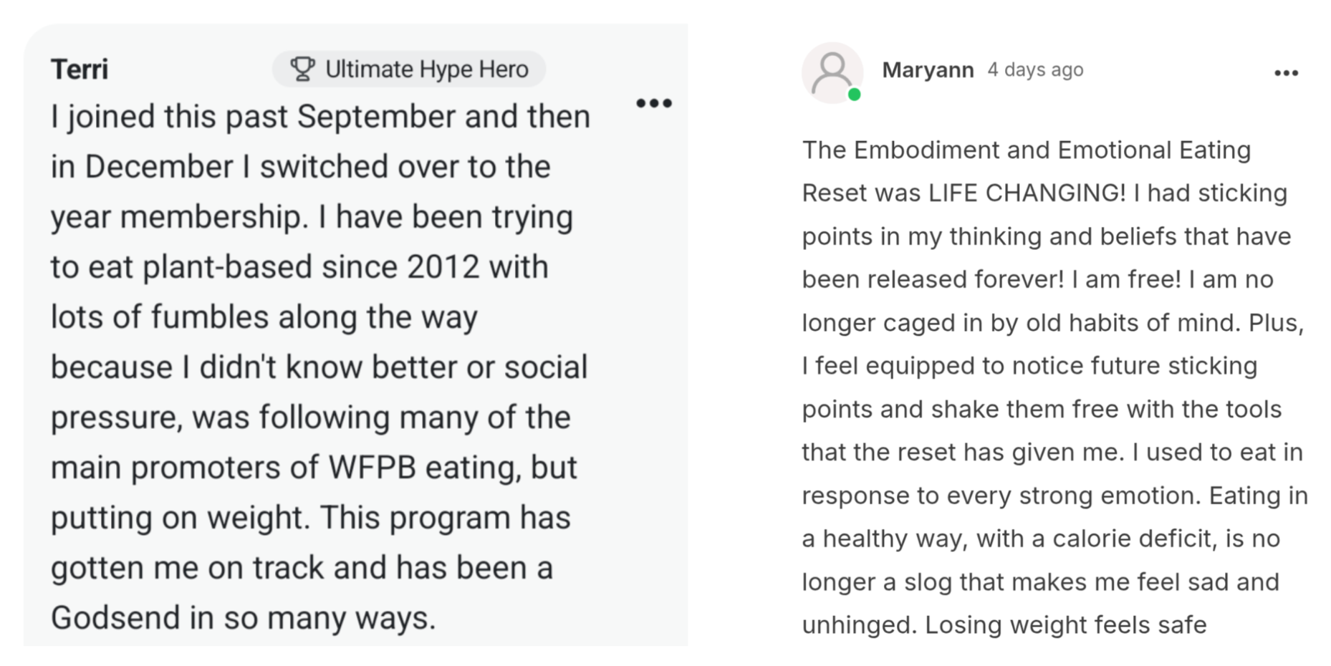Click "I am free!" in Maryann's post
The width and height of the screenshot is (1331, 666).
1126,279
